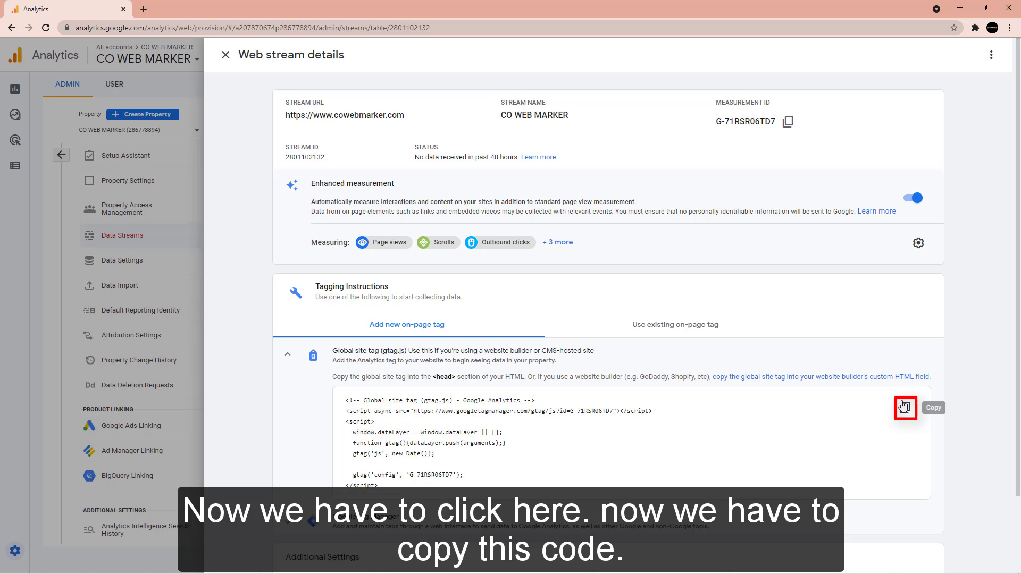Open Data Settings
This screenshot has height=574, width=1021.
click(122, 260)
